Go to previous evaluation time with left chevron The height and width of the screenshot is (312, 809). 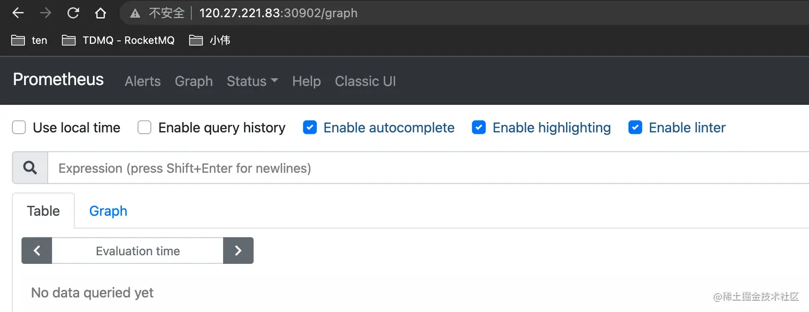(x=37, y=251)
